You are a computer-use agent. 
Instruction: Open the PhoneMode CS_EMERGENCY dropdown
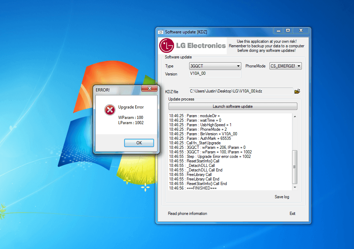pyautogui.click(x=285, y=66)
